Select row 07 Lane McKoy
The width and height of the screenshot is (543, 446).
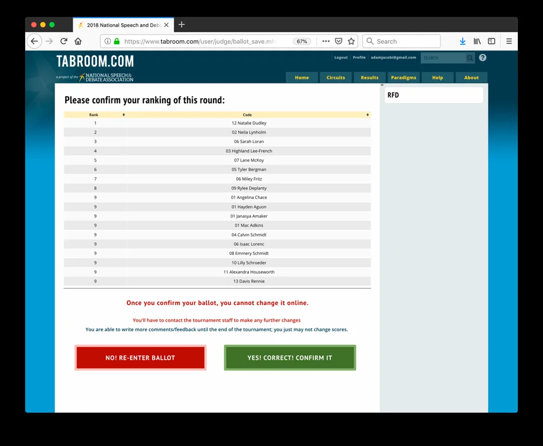tap(217, 160)
